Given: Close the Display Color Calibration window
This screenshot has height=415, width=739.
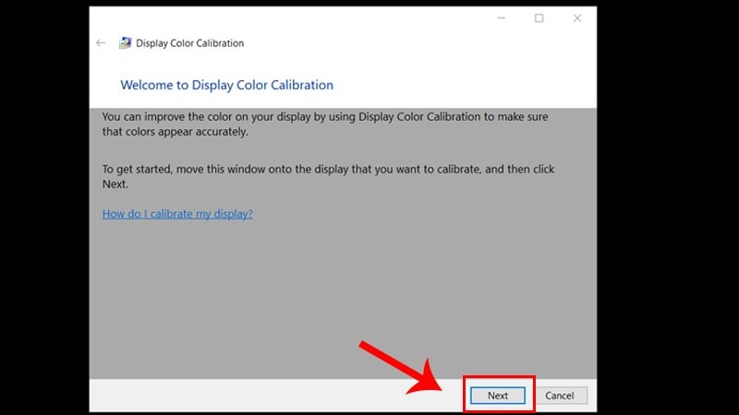Looking at the screenshot, I should pos(576,18).
